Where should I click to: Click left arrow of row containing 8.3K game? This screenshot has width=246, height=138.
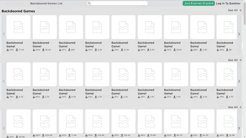[x=4, y=81]
